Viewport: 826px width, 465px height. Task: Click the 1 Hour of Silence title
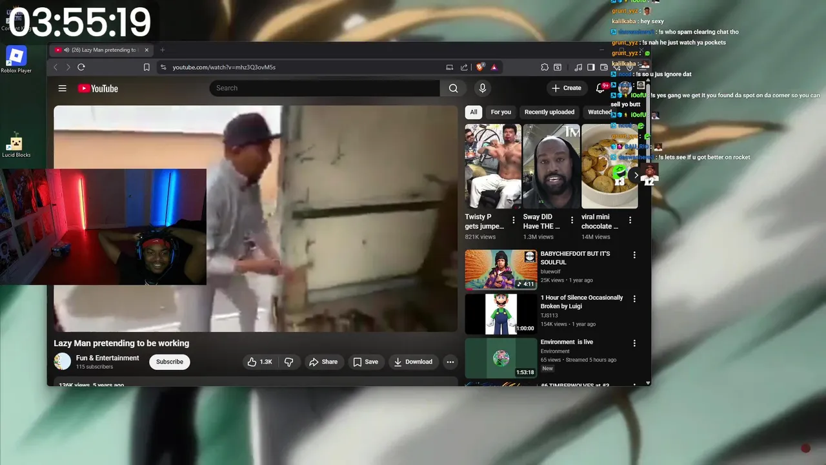[x=581, y=302]
